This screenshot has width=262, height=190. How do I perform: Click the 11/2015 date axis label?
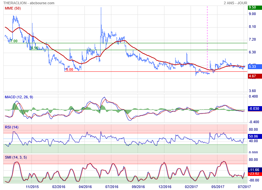(x=32, y=187)
